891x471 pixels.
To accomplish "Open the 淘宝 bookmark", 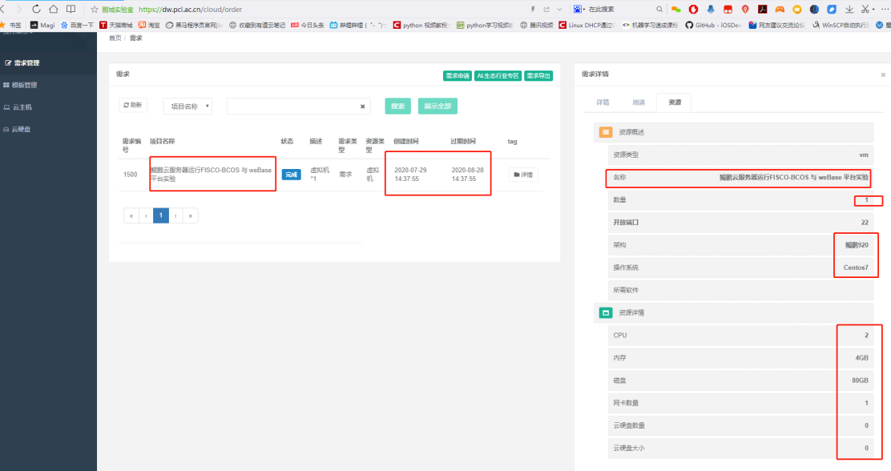I will [149, 25].
